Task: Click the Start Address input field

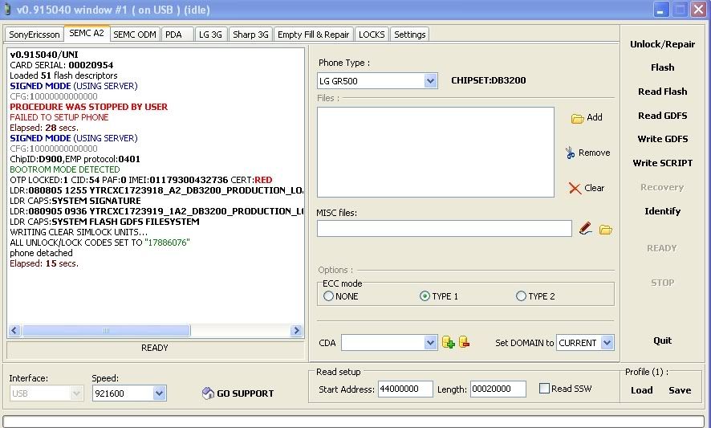Action: pos(405,389)
